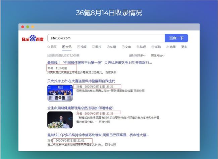Click the 百度一下 search button
This screenshot has height=159, width=218.
pyautogui.click(x=176, y=38)
